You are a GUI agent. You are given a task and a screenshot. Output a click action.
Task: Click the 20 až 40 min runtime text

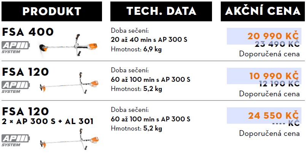[149, 40]
